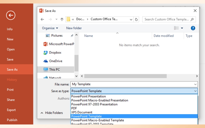
Task: Choose PowerPoint 97-2003 Presentation type
Action: pyautogui.click(x=134, y=104)
